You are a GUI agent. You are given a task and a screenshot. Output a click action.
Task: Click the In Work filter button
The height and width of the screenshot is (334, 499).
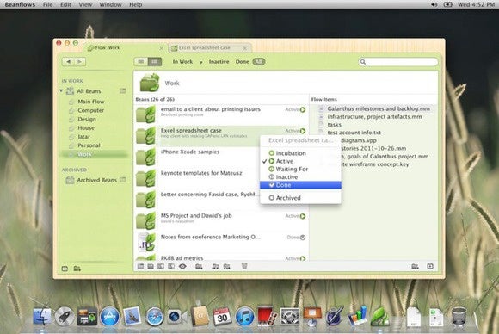182,62
